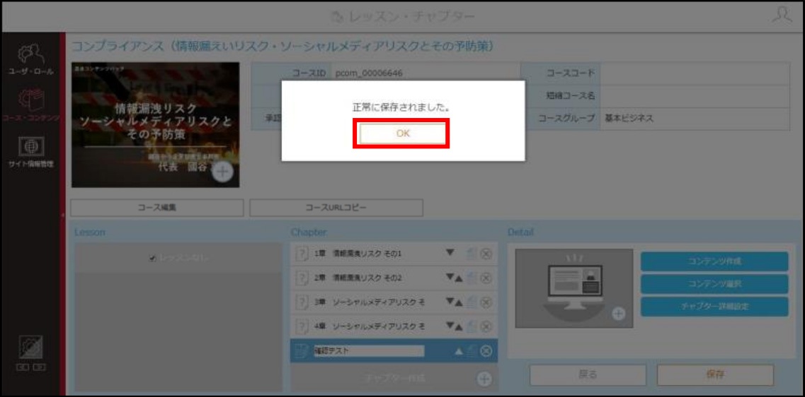Viewport: 805px width, 397px height.
Task: Open ユーザ・ロール in the sidebar
Action: (30, 59)
